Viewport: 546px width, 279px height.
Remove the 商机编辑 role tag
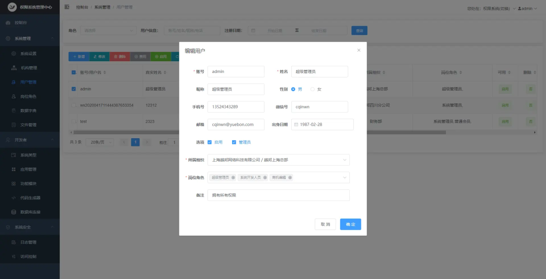pos(290,178)
